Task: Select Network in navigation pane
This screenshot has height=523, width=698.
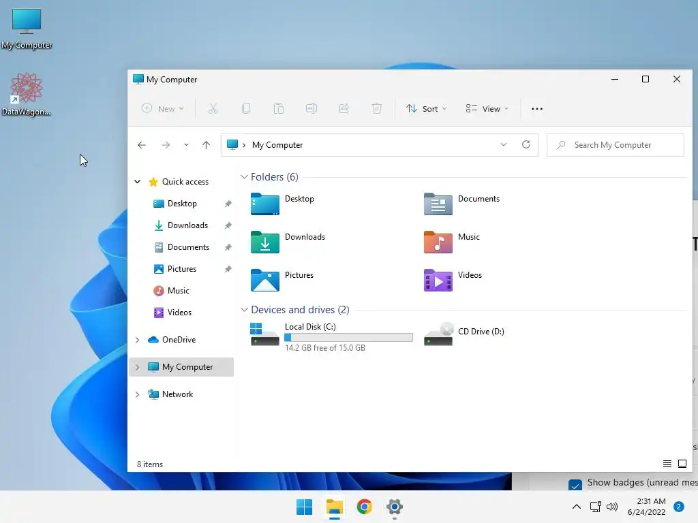Action: 177,394
